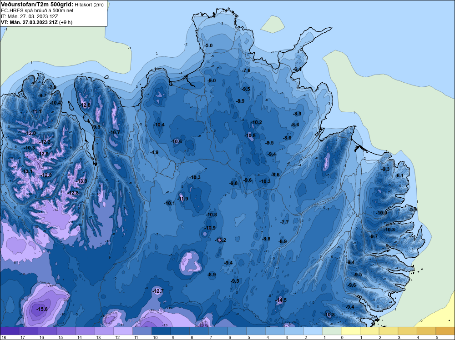Image resolution: width=455 pixels, height=340 pixels.
Task: Click the legend swatch between -5 and -4
Action: (x=256, y=331)
